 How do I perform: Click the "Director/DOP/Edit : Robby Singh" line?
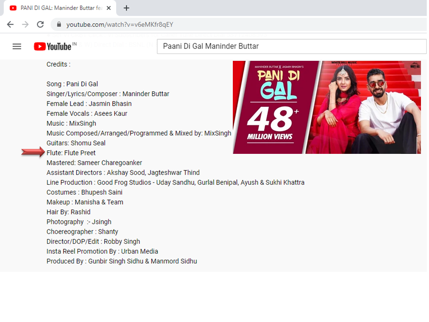pos(93,241)
